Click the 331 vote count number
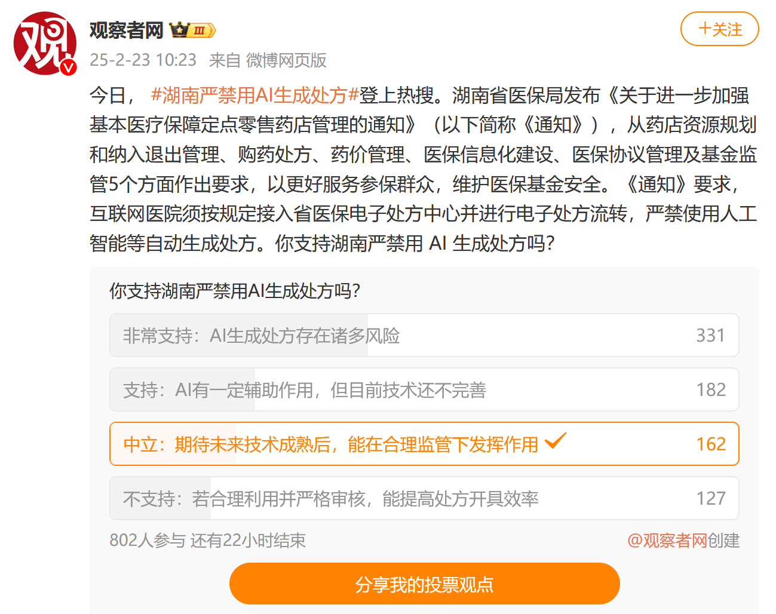 click(x=710, y=336)
